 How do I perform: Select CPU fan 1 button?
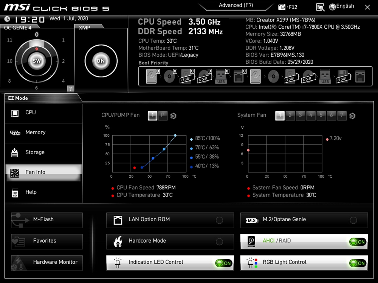point(153,116)
